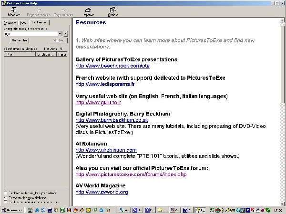
Task: Click the search keyword input field
Action: [x=31, y=34]
